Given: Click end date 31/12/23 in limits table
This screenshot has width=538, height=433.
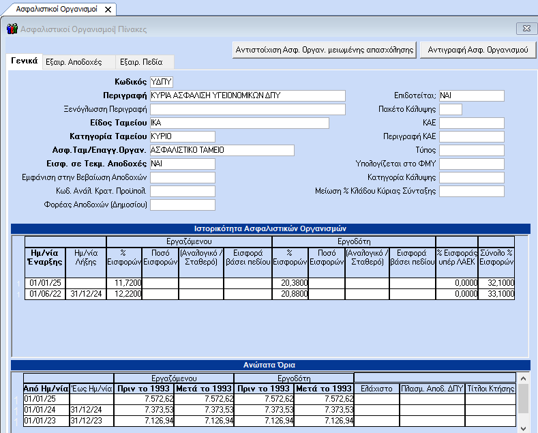Looking at the screenshot, I should (x=91, y=421).
